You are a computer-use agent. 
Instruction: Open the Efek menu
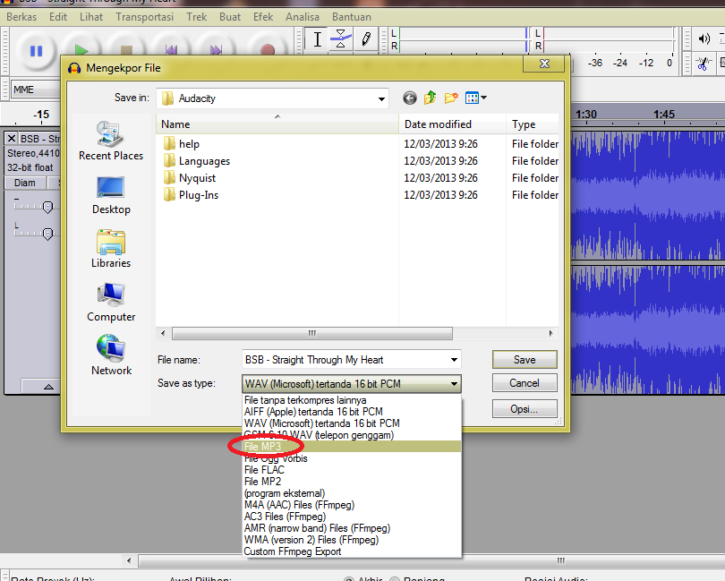click(263, 16)
